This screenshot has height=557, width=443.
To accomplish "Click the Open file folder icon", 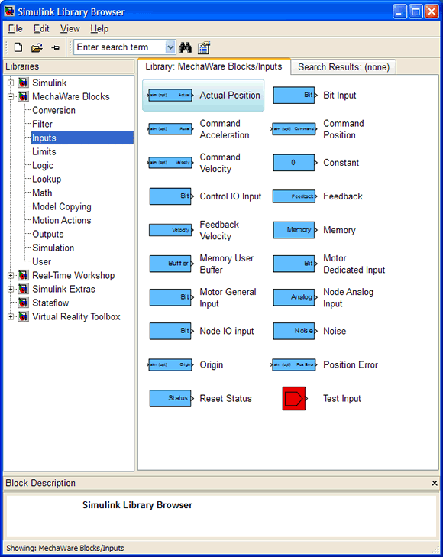I will (37, 47).
